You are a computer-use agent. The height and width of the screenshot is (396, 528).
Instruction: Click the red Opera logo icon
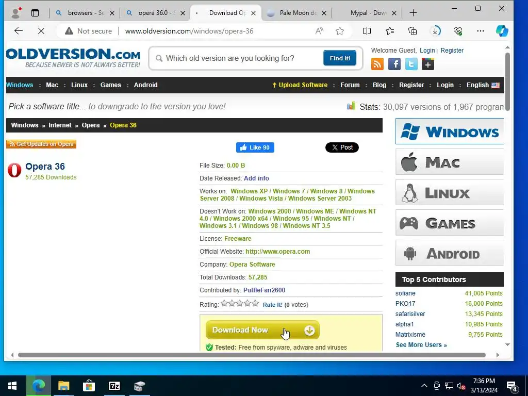pyautogui.click(x=14, y=170)
